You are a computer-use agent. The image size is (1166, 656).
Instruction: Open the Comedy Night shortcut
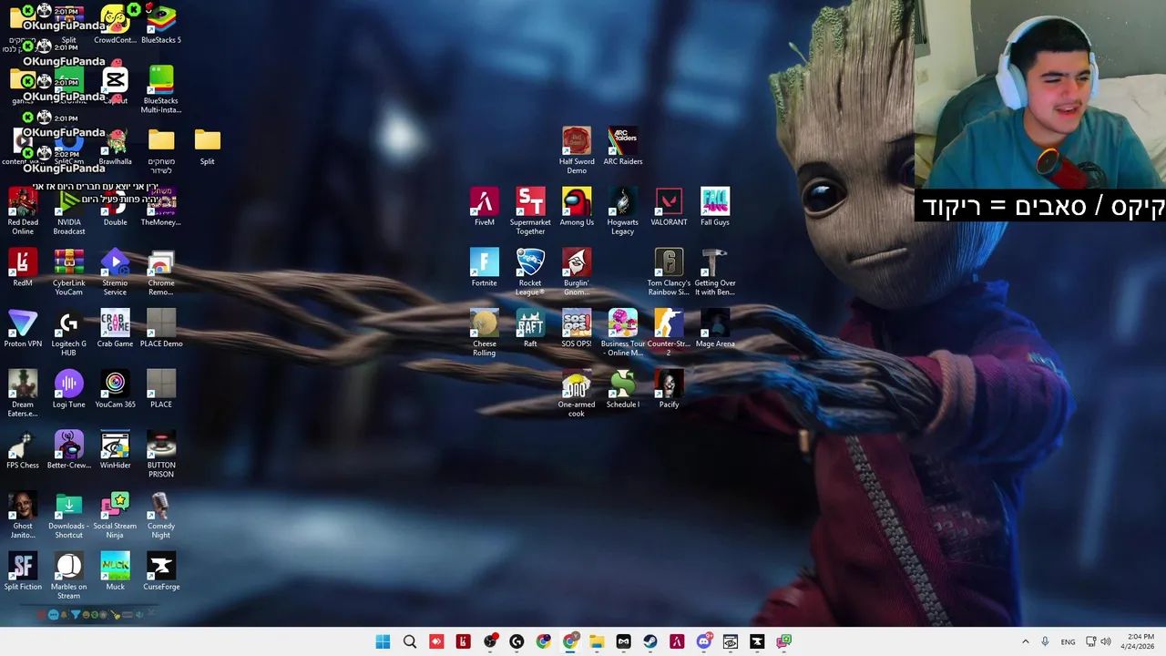tap(161, 516)
